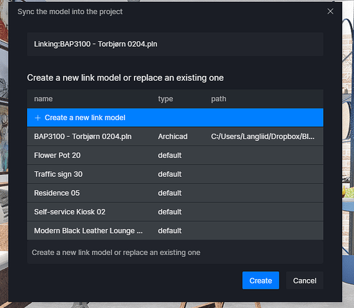Click the default type of Residence 05

click(170, 193)
